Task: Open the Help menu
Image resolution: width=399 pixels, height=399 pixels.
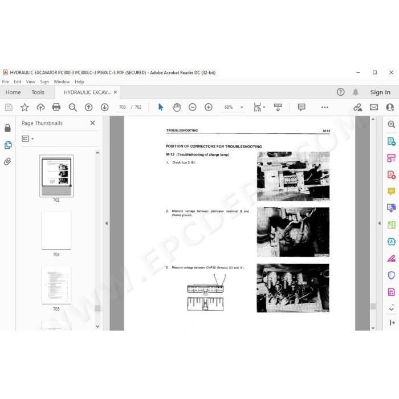Action: coord(79,82)
